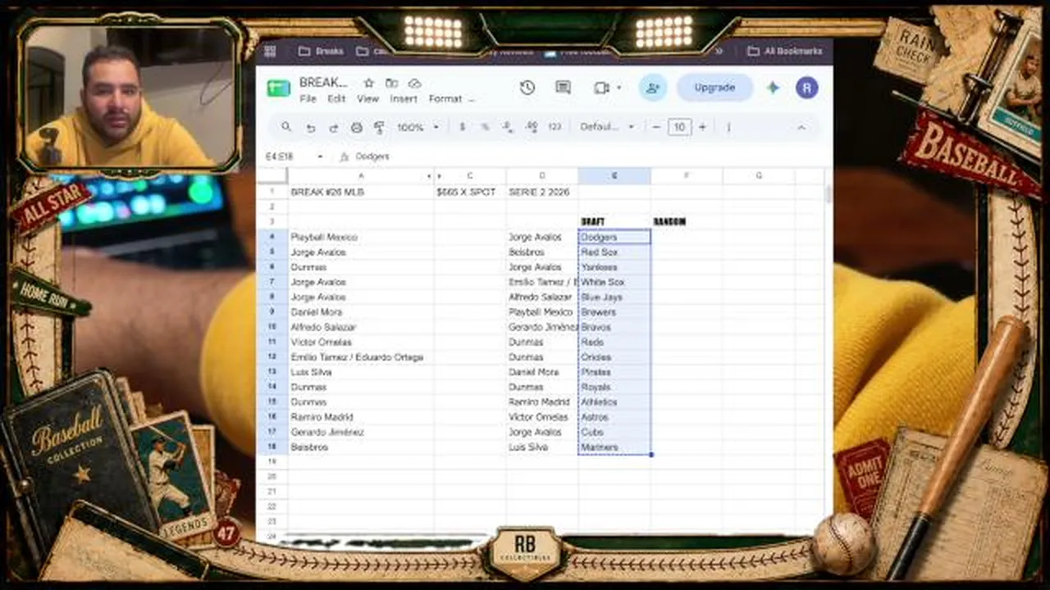Viewport: 1050px width, 590px height.
Task: Expand the hidden column B arrows
Action: [x=432, y=176]
